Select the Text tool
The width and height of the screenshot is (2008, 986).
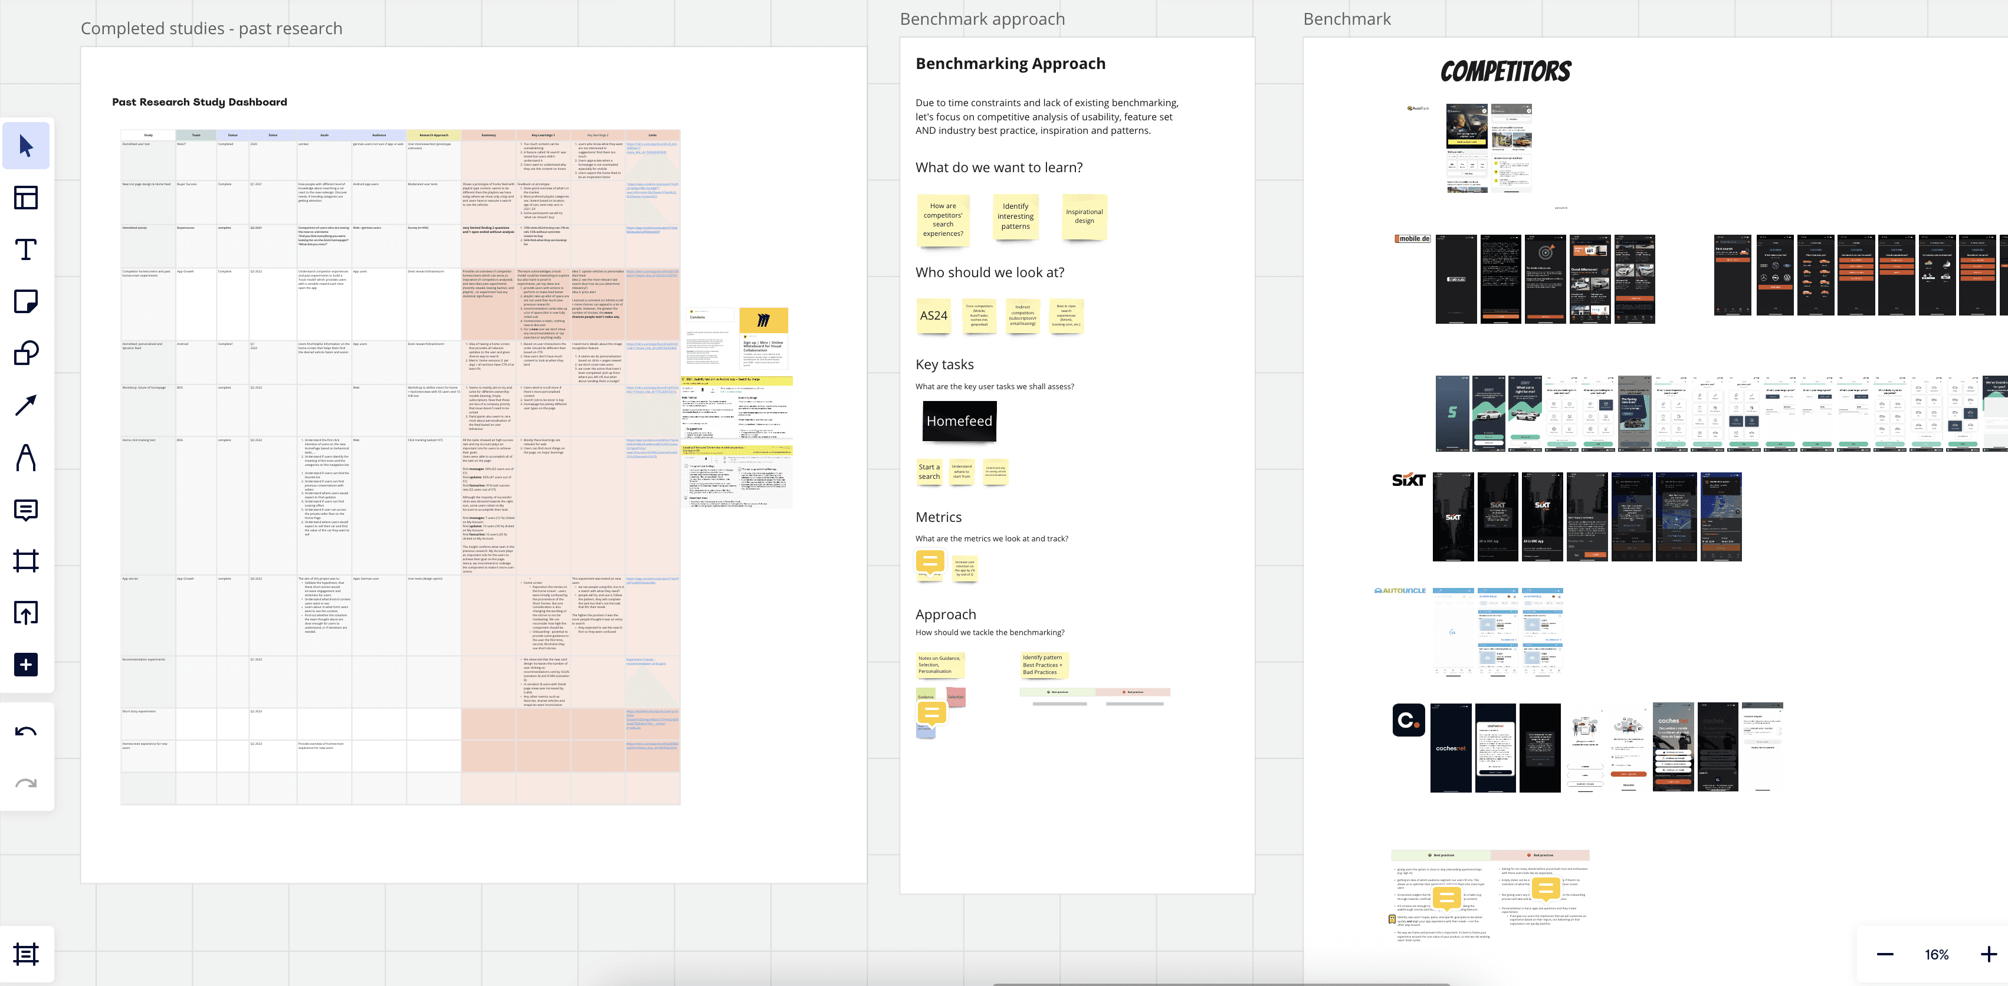tap(26, 249)
